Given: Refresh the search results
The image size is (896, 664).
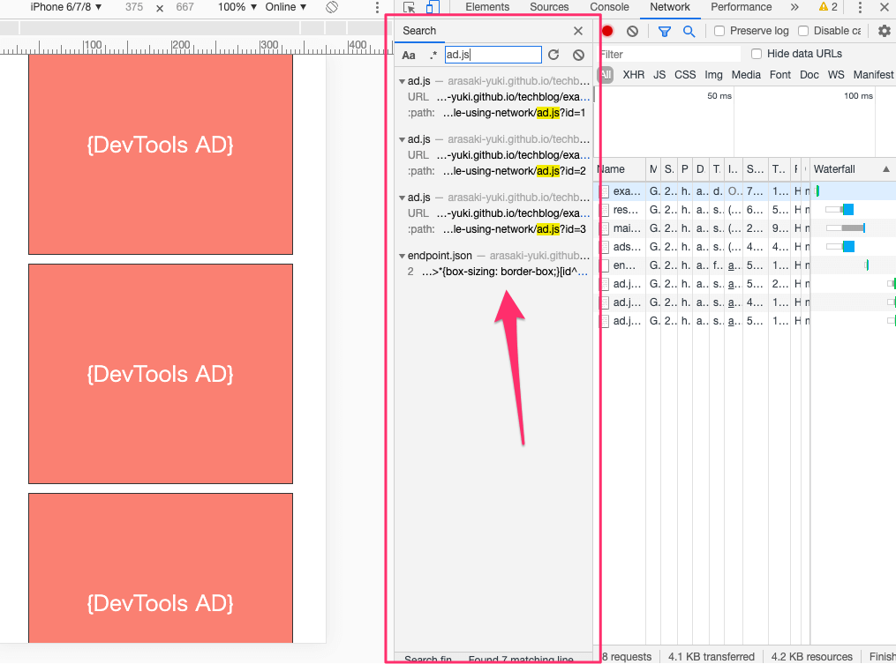Looking at the screenshot, I should point(553,55).
